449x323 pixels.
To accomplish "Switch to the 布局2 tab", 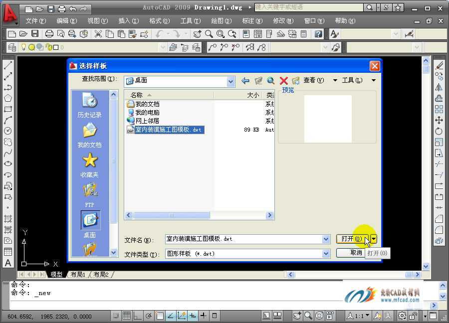I will [x=101, y=274].
